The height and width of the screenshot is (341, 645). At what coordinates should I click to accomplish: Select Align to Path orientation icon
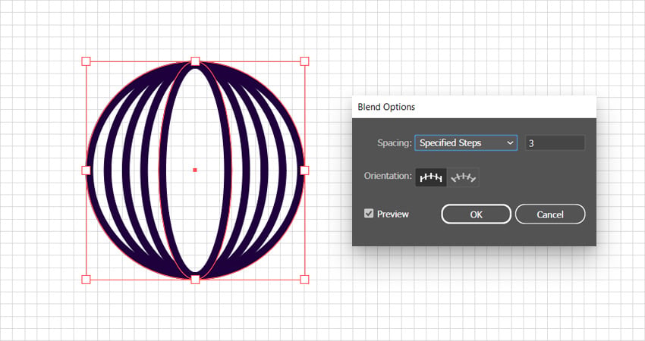(x=463, y=177)
